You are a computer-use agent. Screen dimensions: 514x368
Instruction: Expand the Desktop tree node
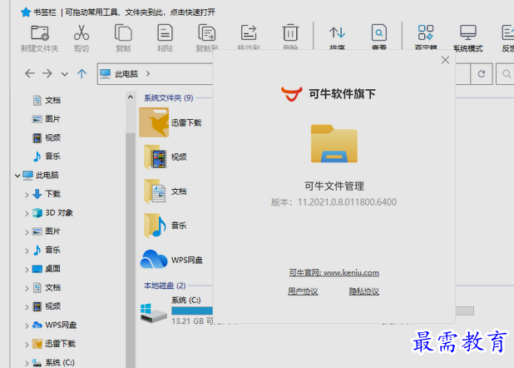click(x=27, y=269)
